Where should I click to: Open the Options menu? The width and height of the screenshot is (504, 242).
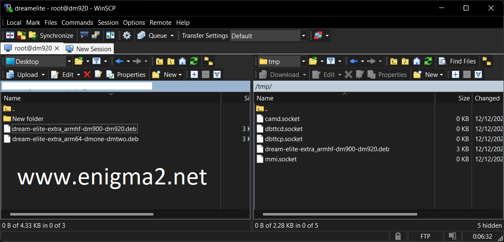134,23
